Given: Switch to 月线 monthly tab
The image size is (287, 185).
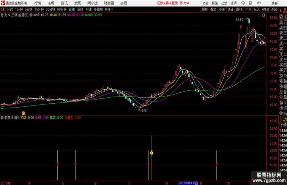Looking at the screenshot, I should point(88,9).
